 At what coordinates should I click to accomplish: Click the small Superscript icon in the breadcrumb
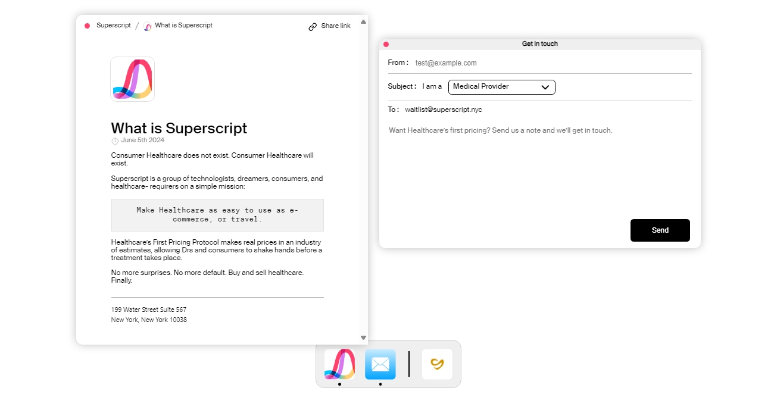(x=148, y=26)
